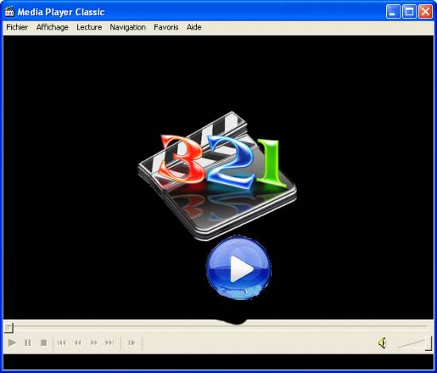Click the frame step icon
This screenshot has height=373, width=437.
coord(131,343)
